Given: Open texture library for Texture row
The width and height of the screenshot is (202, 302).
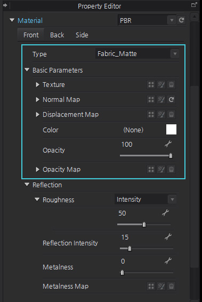Looking at the screenshot, I should [x=151, y=84].
